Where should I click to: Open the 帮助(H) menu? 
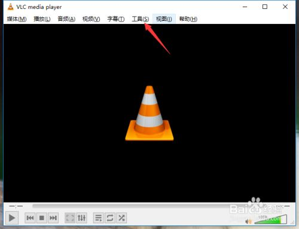point(188,19)
